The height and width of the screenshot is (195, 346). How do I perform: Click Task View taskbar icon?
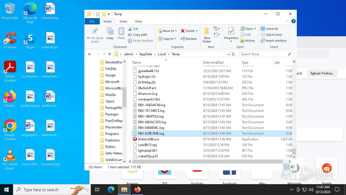(x=97, y=190)
